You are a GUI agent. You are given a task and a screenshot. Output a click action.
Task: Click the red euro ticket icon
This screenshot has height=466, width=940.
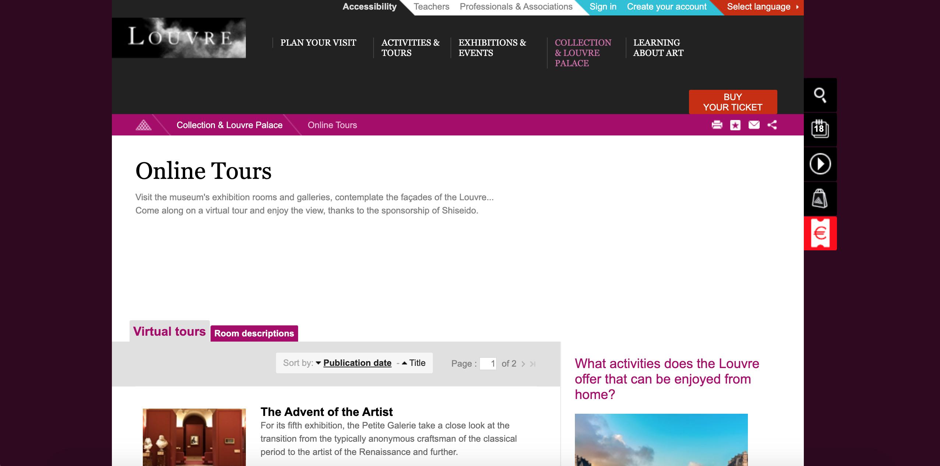(820, 233)
